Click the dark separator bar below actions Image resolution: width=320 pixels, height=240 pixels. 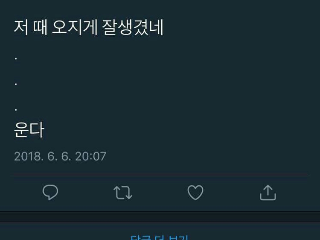coord(160,217)
